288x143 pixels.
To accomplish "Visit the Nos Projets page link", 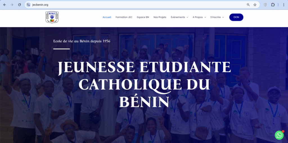I will coord(160,17).
